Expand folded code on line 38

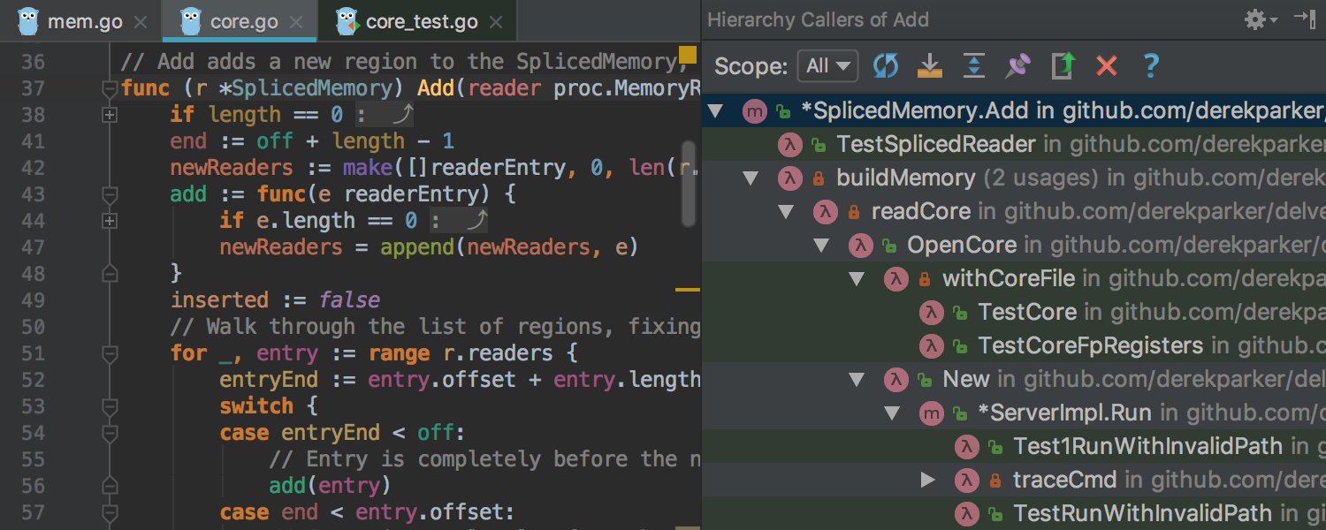coord(110,115)
